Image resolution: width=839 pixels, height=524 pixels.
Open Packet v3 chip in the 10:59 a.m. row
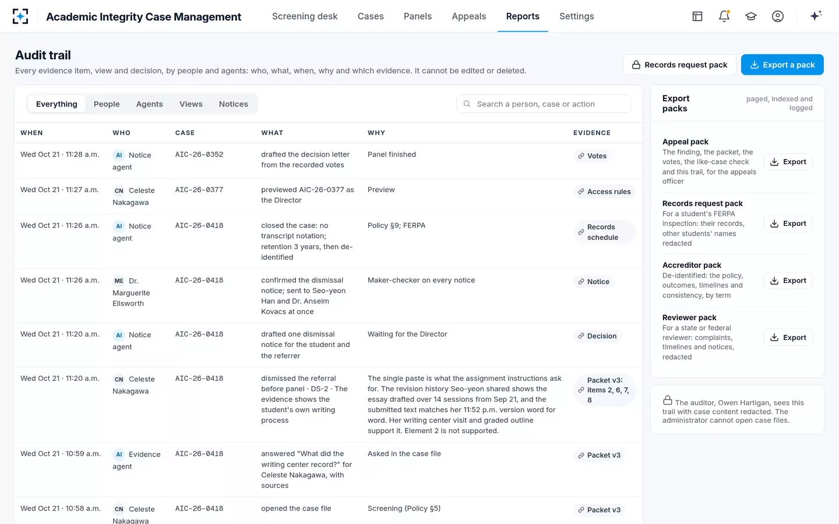point(599,455)
